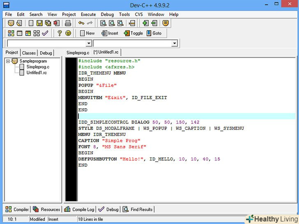Select Untitled1.rc in project tree
This screenshot has width=299, height=224.
pos(37,73)
